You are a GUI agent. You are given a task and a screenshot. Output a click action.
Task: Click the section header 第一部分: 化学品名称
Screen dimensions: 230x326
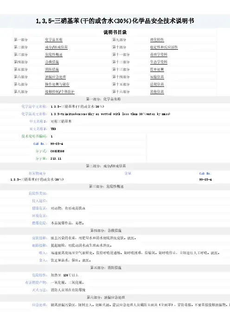[x=103, y=99]
